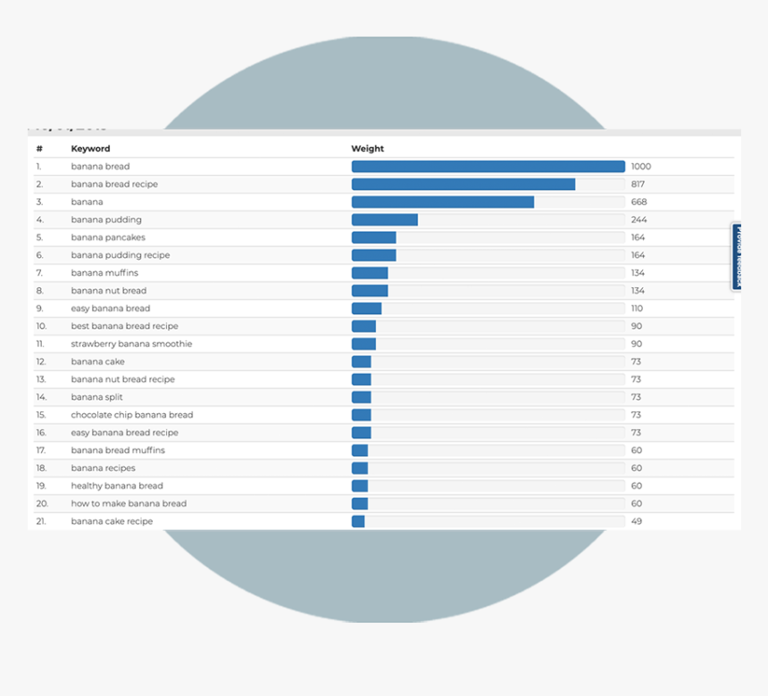Screen dimensions: 768x696
Task: Click the weight value 817
Action: (639, 185)
